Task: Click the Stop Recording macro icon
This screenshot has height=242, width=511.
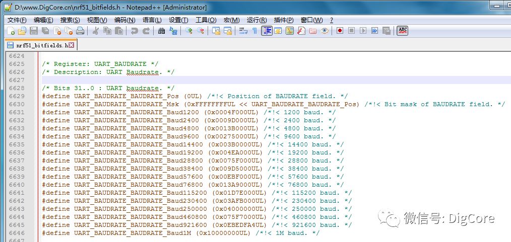Action: tap(351, 31)
